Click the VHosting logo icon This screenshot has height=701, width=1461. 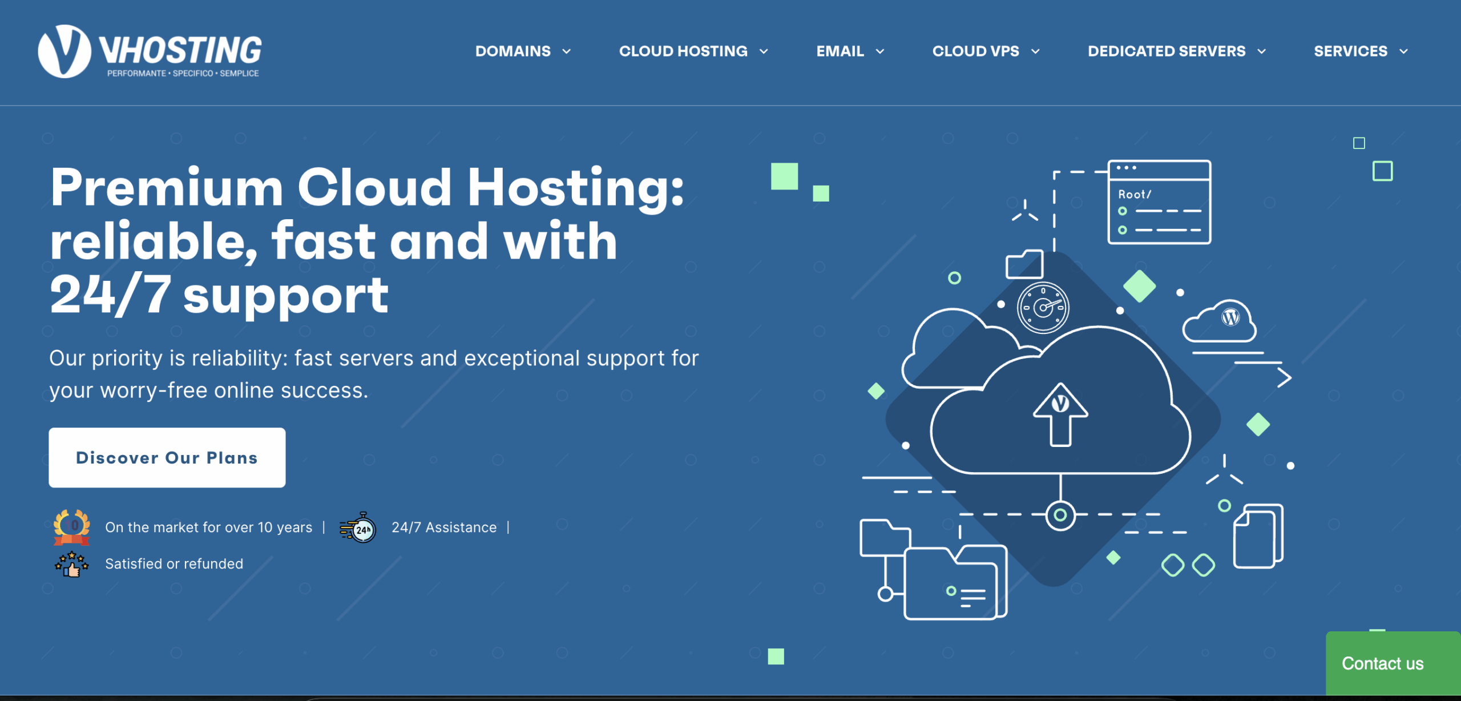[x=64, y=51]
